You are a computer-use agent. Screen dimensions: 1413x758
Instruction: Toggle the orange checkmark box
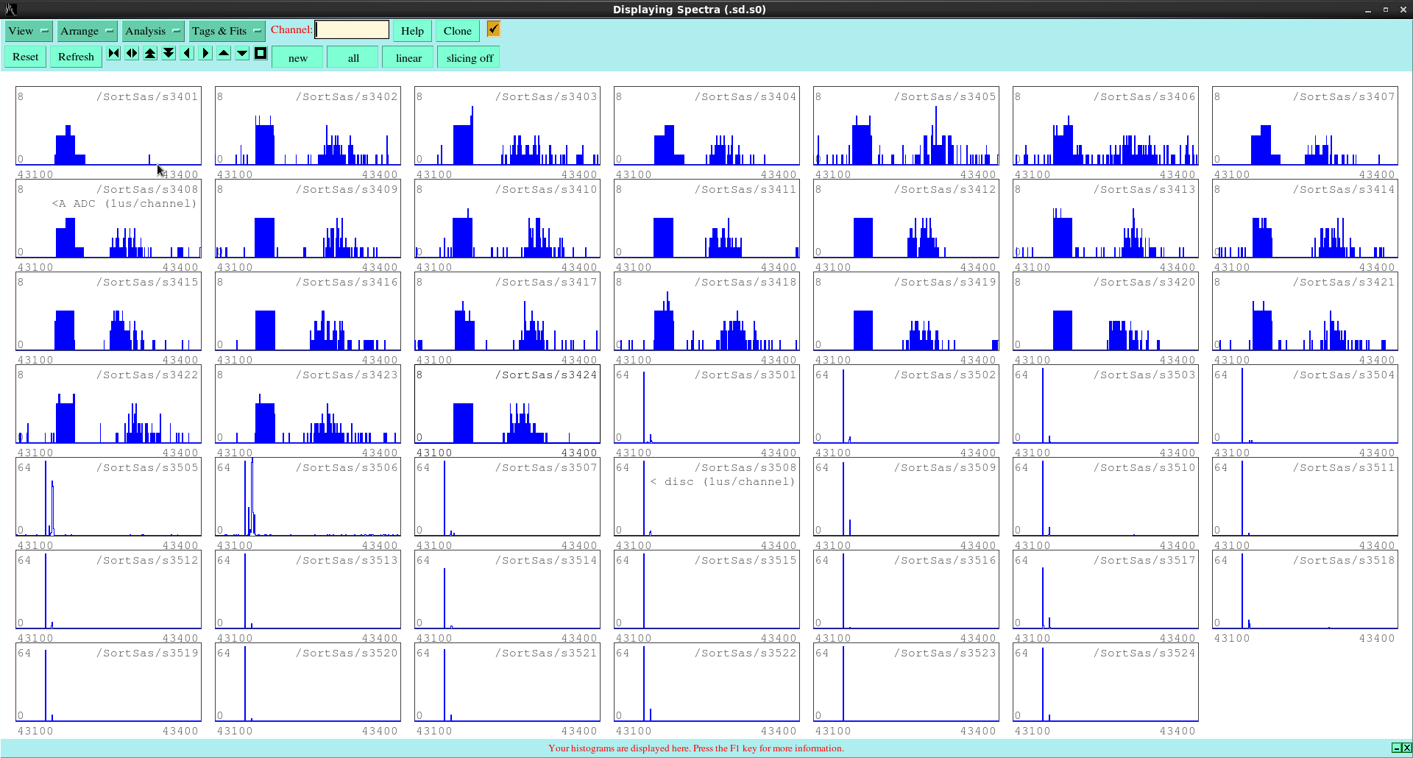(494, 29)
